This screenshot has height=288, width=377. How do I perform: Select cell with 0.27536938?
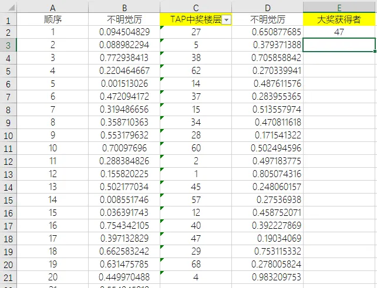point(267,199)
